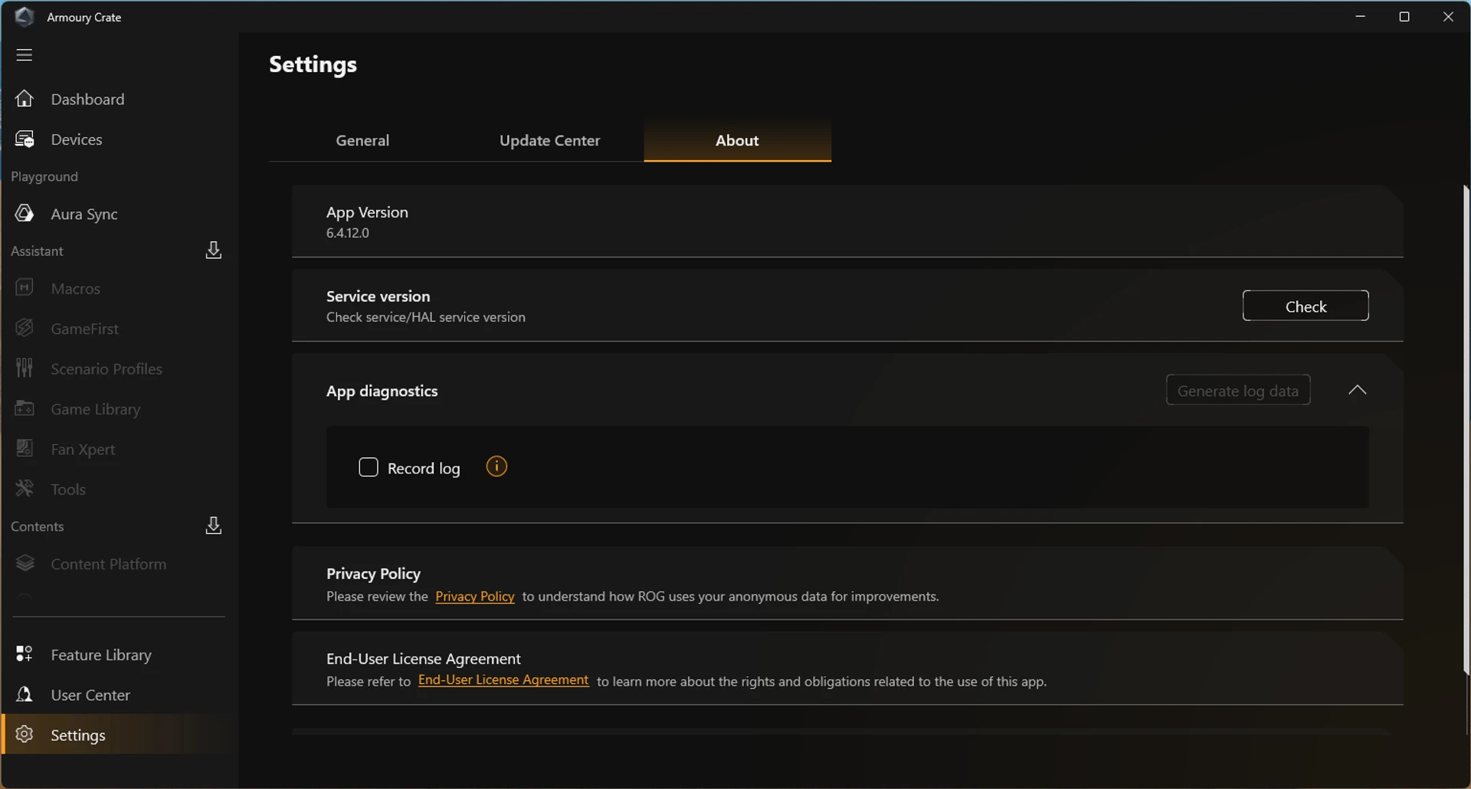The height and width of the screenshot is (789, 1471).
Task: Click the Settings page heading
Action: [313, 64]
